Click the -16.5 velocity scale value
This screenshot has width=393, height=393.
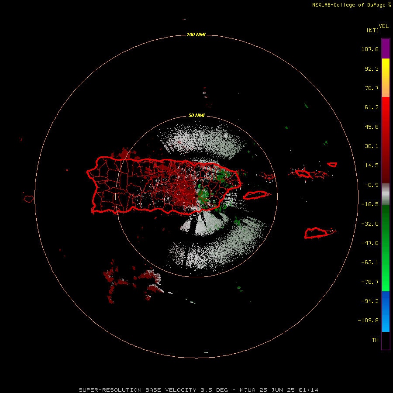(x=370, y=204)
